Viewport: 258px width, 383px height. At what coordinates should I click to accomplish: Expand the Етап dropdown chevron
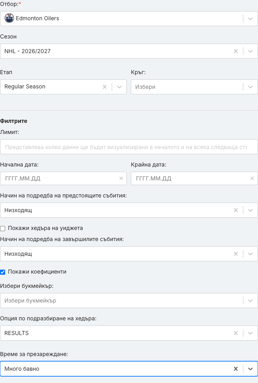tap(119, 87)
